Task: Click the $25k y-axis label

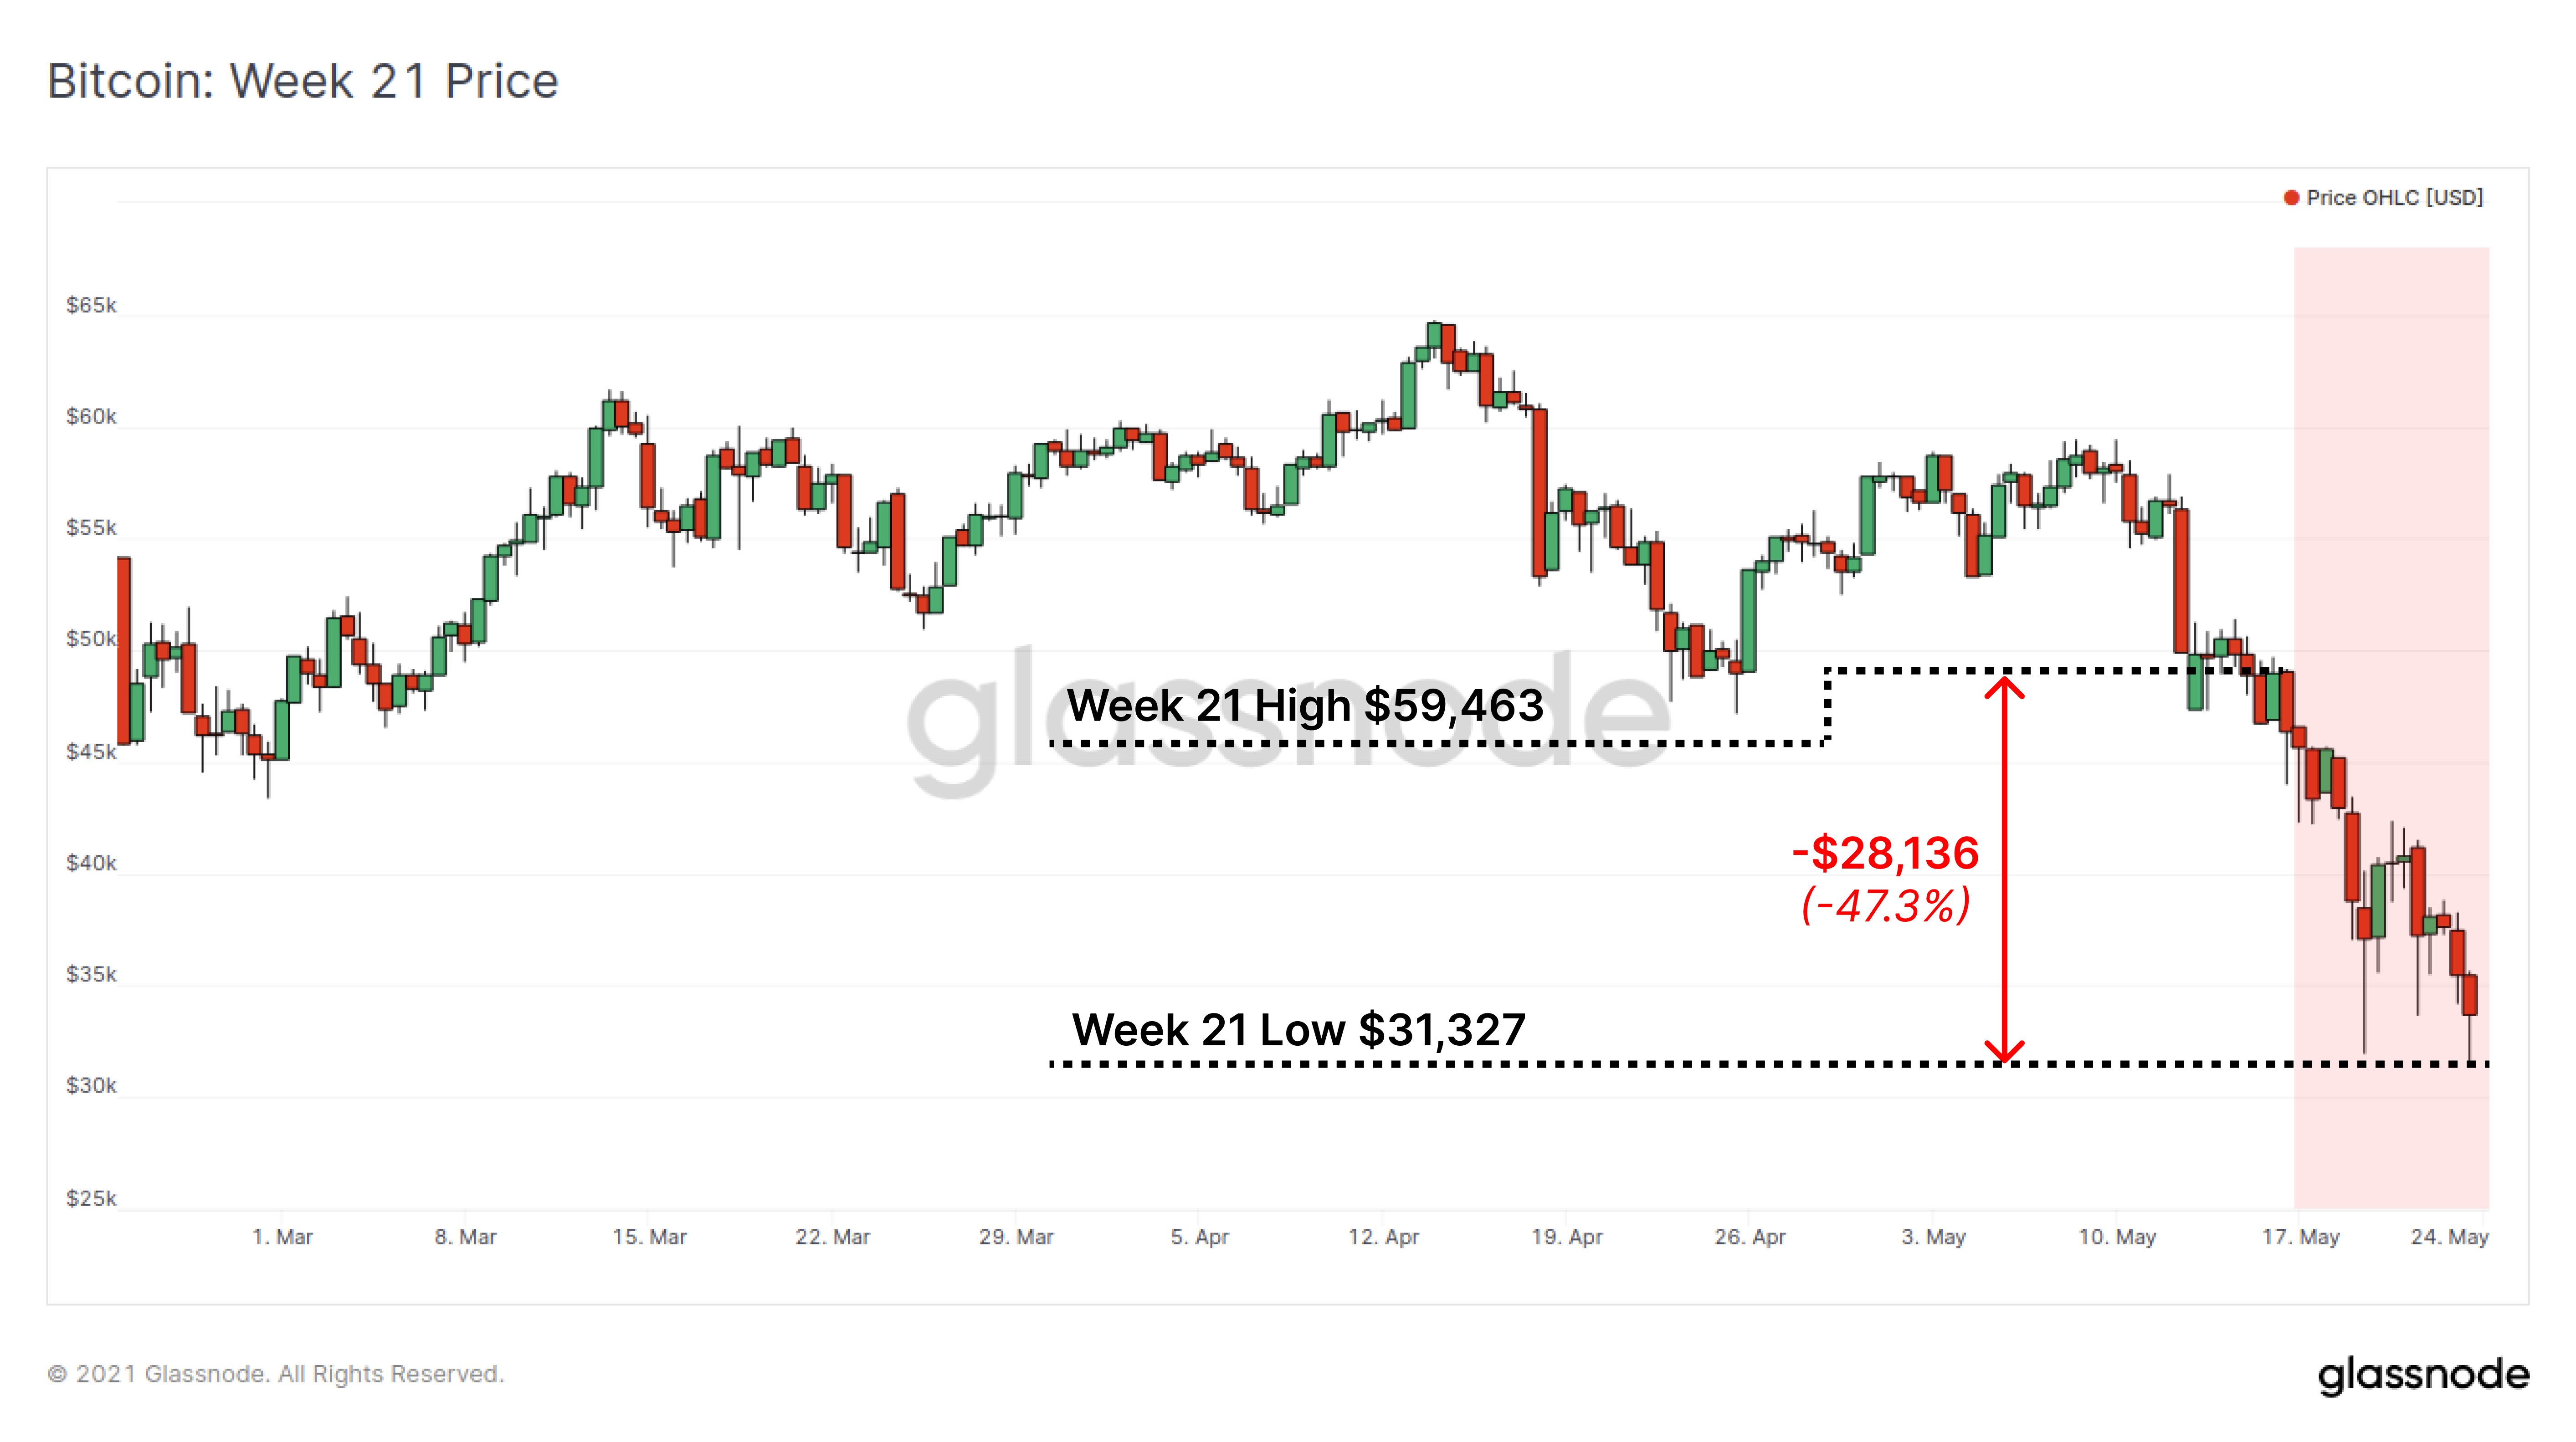Action: tap(91, 1198)
